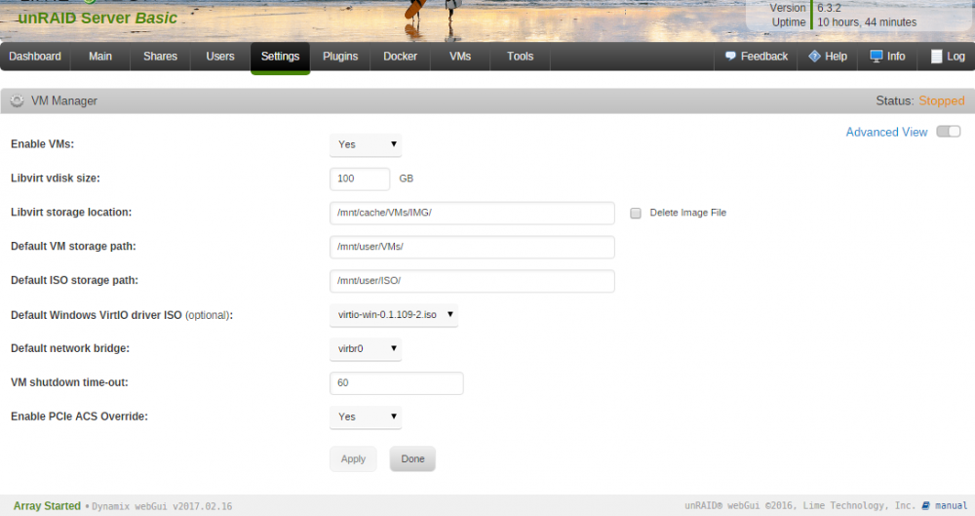Click the Default VM storage path field
975x516 pixels.
tap(472, 247)
